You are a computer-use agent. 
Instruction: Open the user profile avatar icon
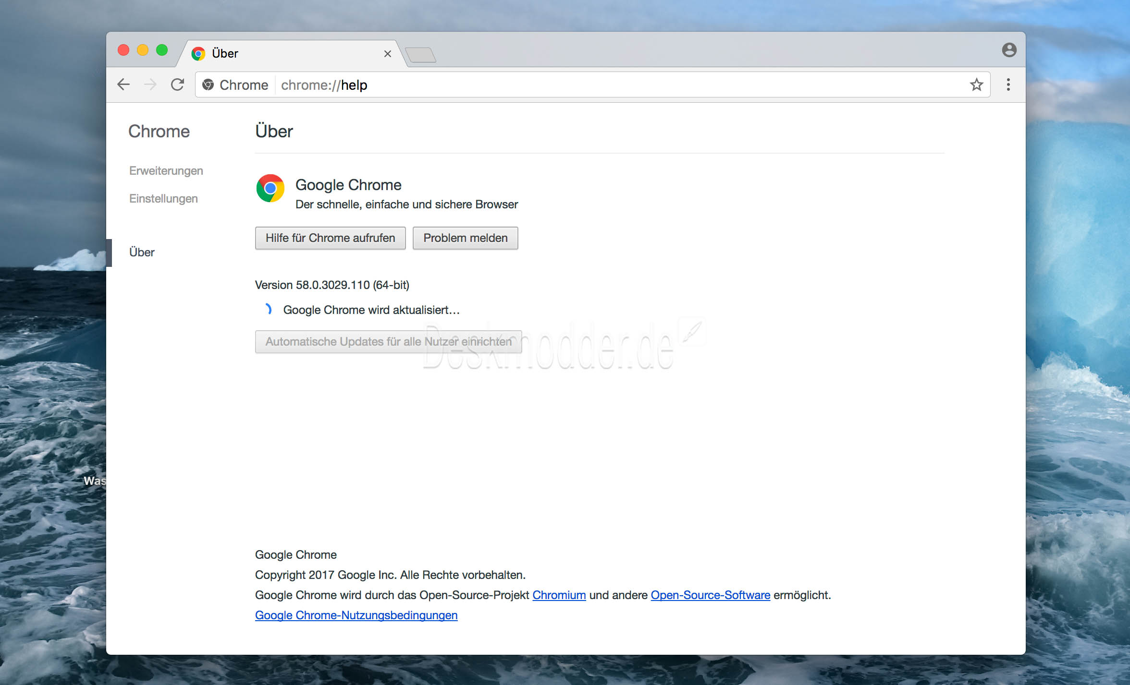(1009, 50)
